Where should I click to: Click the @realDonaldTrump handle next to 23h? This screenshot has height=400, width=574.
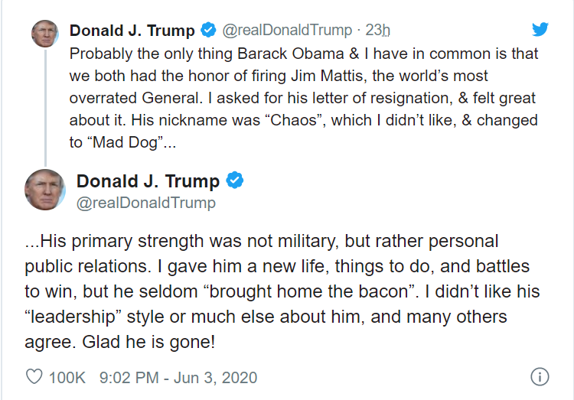pos(286,30)
